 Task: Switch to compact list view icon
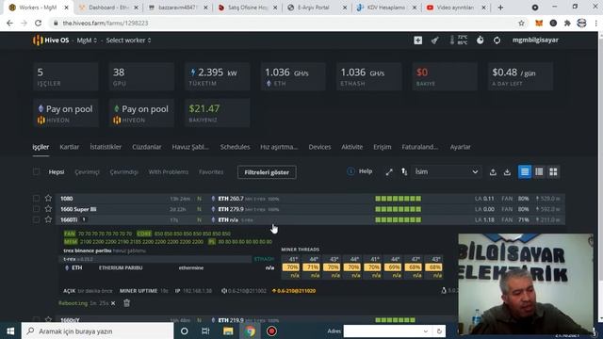point(539,171)
